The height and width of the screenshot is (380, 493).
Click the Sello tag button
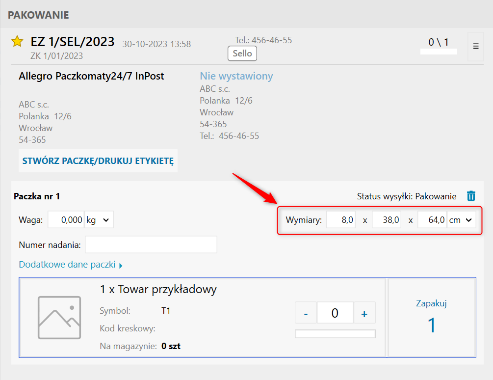tap(242, 54)
